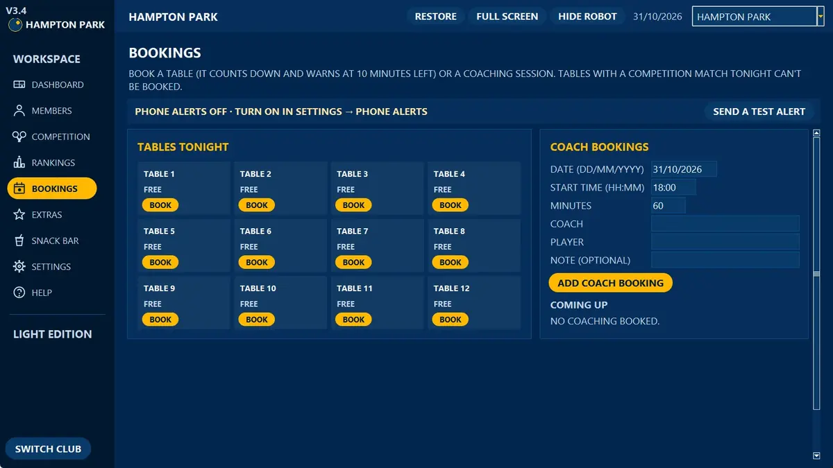Image resolution: width=833 pixels, height=468 pixels.
Task: Click the Bookings calendar icon
Action: pyautogui.click(x=19, y=189)
